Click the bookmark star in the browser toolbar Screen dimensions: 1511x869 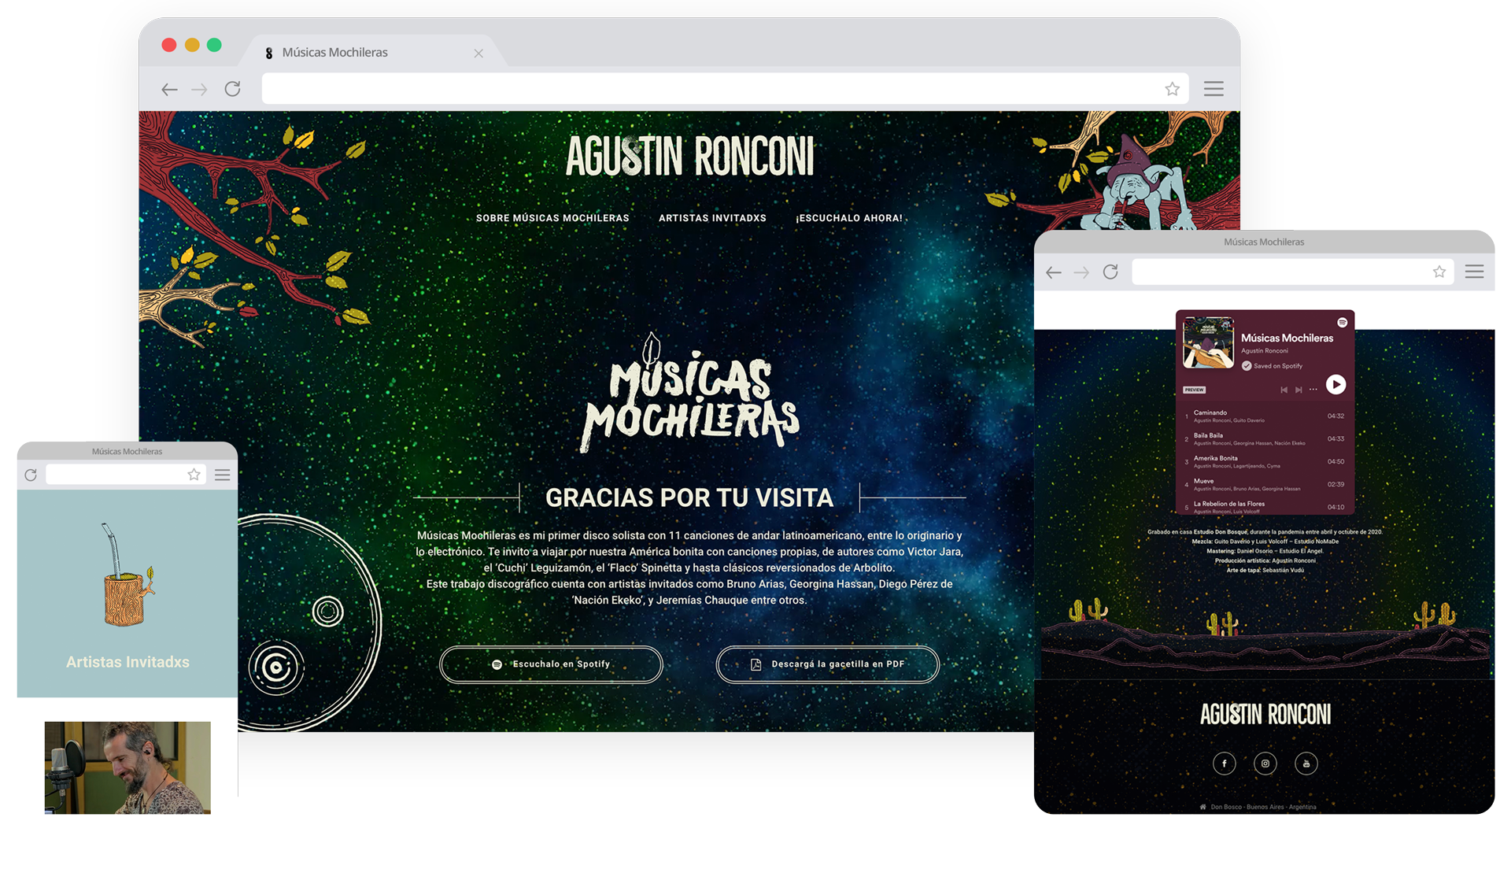coord(1172,89)
